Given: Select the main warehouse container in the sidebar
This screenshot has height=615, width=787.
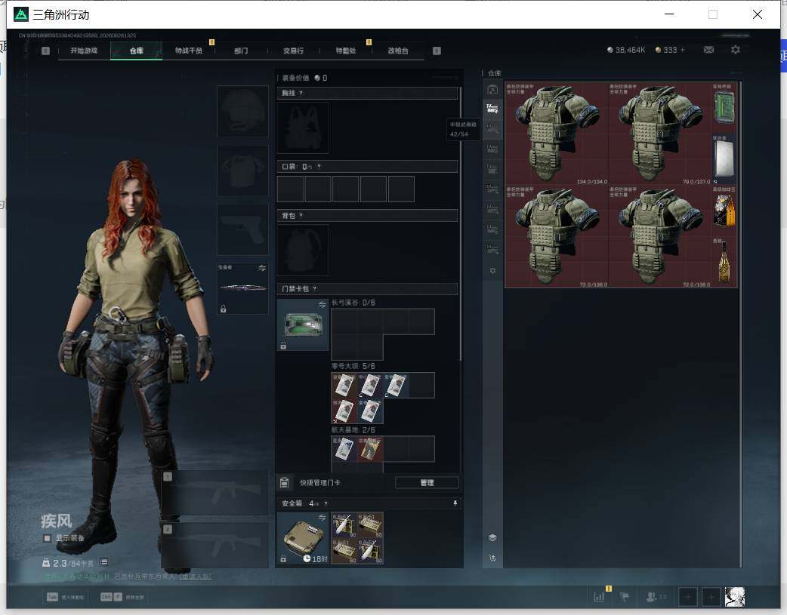Looking at the screenshot, I should click(492, 90).
